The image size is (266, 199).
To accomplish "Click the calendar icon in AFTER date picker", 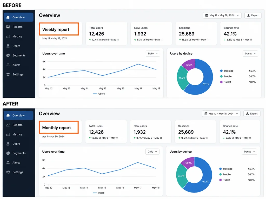I will [x=206, y=113].
